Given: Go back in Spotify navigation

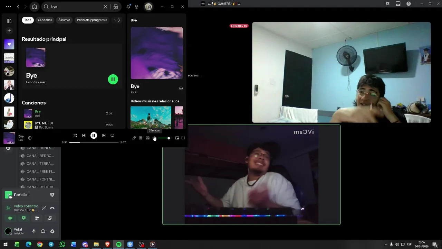Looking at the screenshot, I should click(x=18, y=7).
